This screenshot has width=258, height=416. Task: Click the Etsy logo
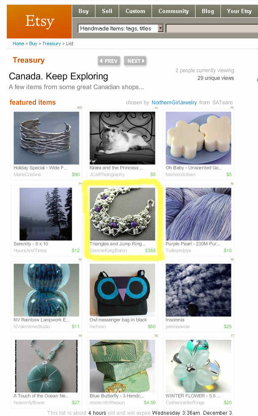click(x=39, y=22)
